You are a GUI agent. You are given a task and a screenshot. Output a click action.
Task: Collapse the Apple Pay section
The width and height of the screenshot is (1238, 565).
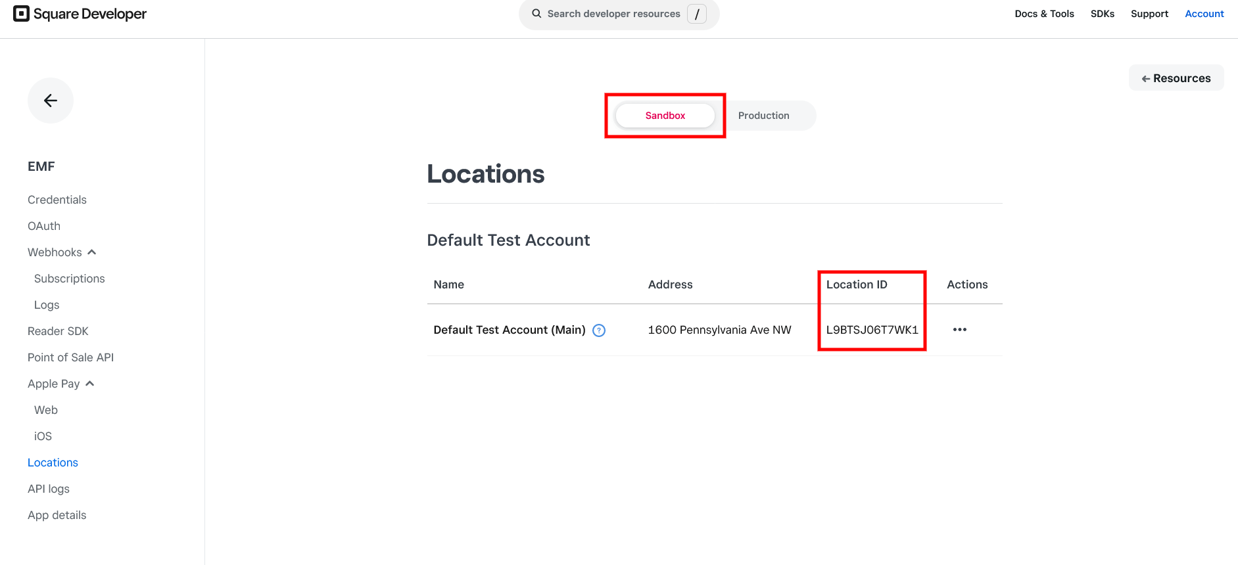[x=91, y=383]
